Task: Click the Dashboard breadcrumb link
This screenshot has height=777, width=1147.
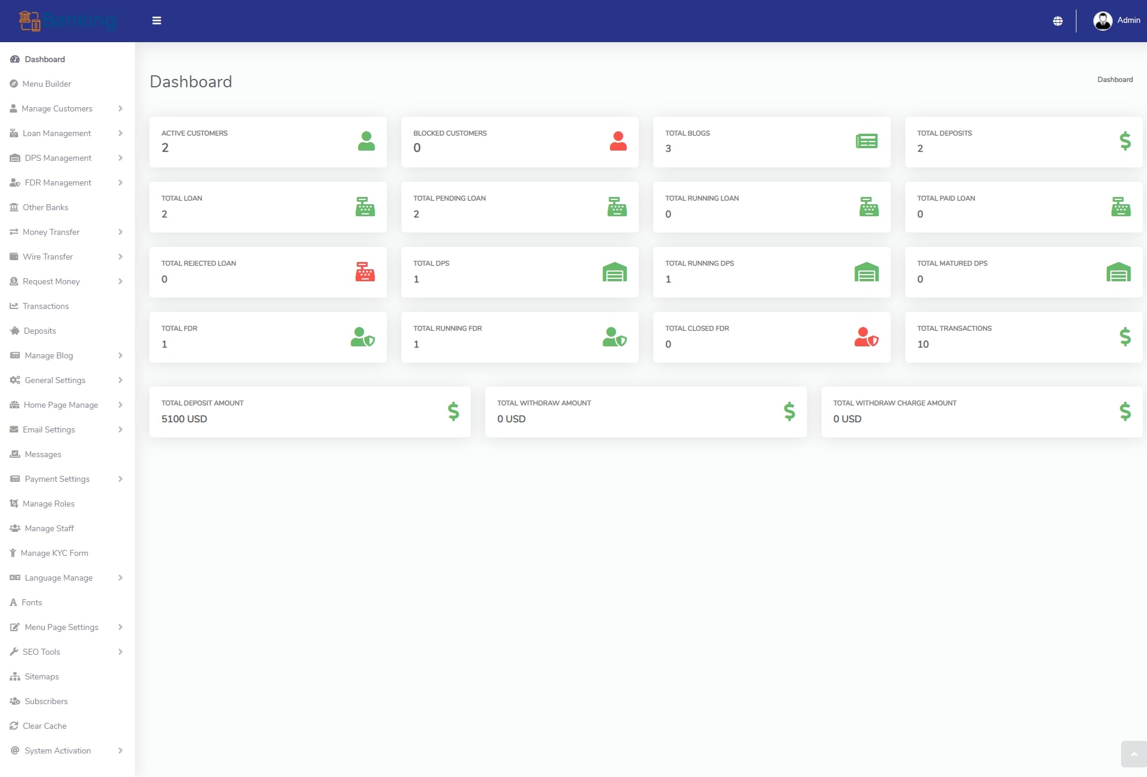Action: (1115, 79)
